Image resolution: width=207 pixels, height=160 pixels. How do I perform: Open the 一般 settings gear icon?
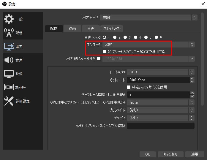pos(9,19)
